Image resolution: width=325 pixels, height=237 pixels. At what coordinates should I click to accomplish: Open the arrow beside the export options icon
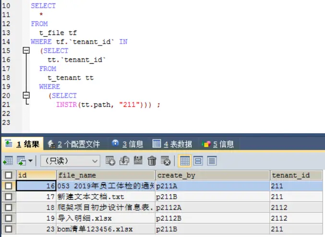click(x=30, y=161)
